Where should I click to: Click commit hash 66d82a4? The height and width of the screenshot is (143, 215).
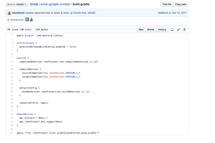pos(163,13)
